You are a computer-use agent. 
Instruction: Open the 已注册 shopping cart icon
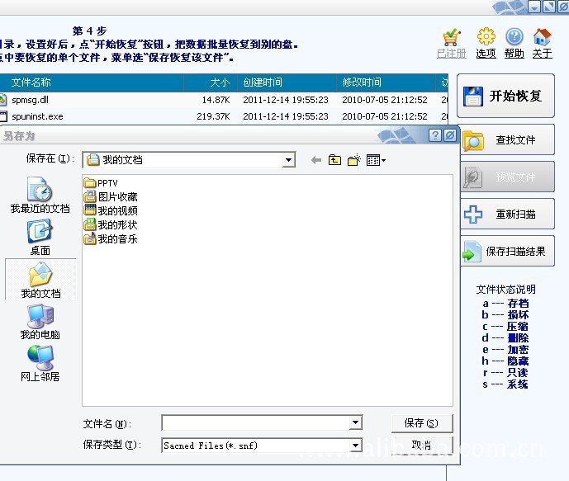tap(452, 37)
